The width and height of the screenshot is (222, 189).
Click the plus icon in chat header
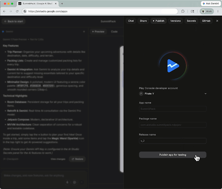84,32
